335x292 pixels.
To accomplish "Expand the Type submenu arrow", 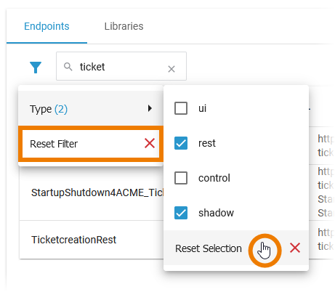I will click(150, 108).
